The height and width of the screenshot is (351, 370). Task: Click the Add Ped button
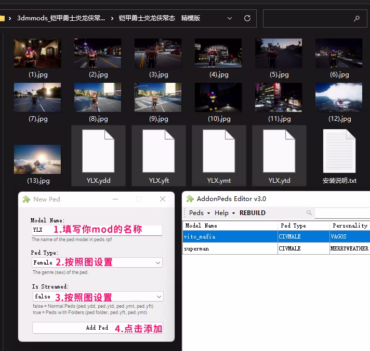[97, 328]
